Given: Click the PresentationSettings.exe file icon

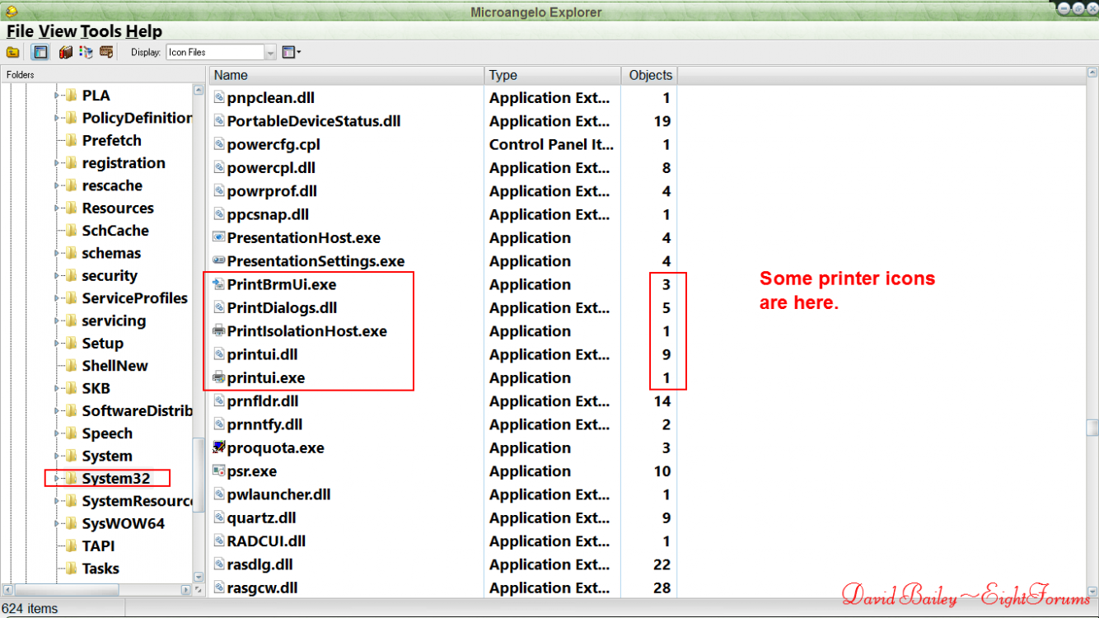Looking at the screenshot, I should tap(218, 260).
